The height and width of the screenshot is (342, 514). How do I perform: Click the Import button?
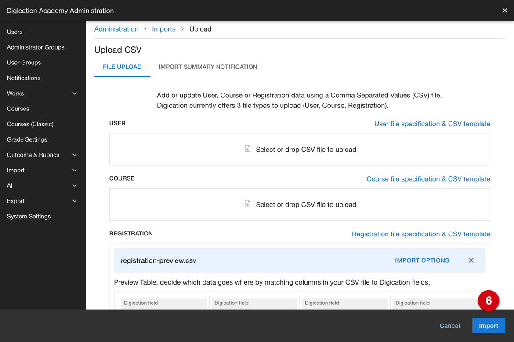click(489, 326)
